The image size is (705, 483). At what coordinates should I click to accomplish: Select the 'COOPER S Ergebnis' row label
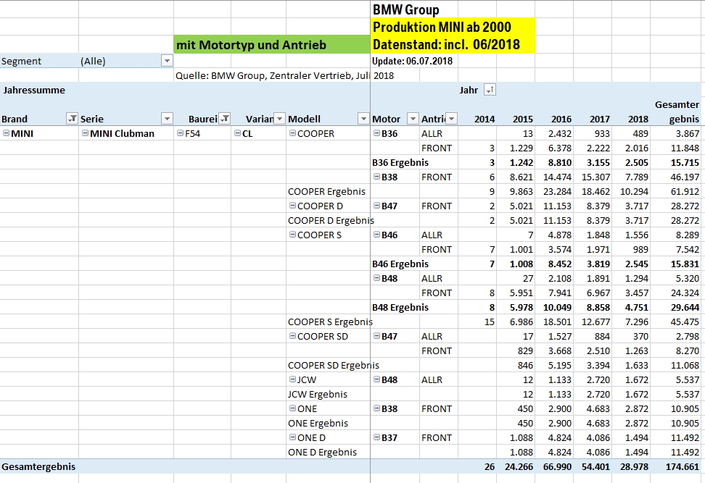click(331, 322)
